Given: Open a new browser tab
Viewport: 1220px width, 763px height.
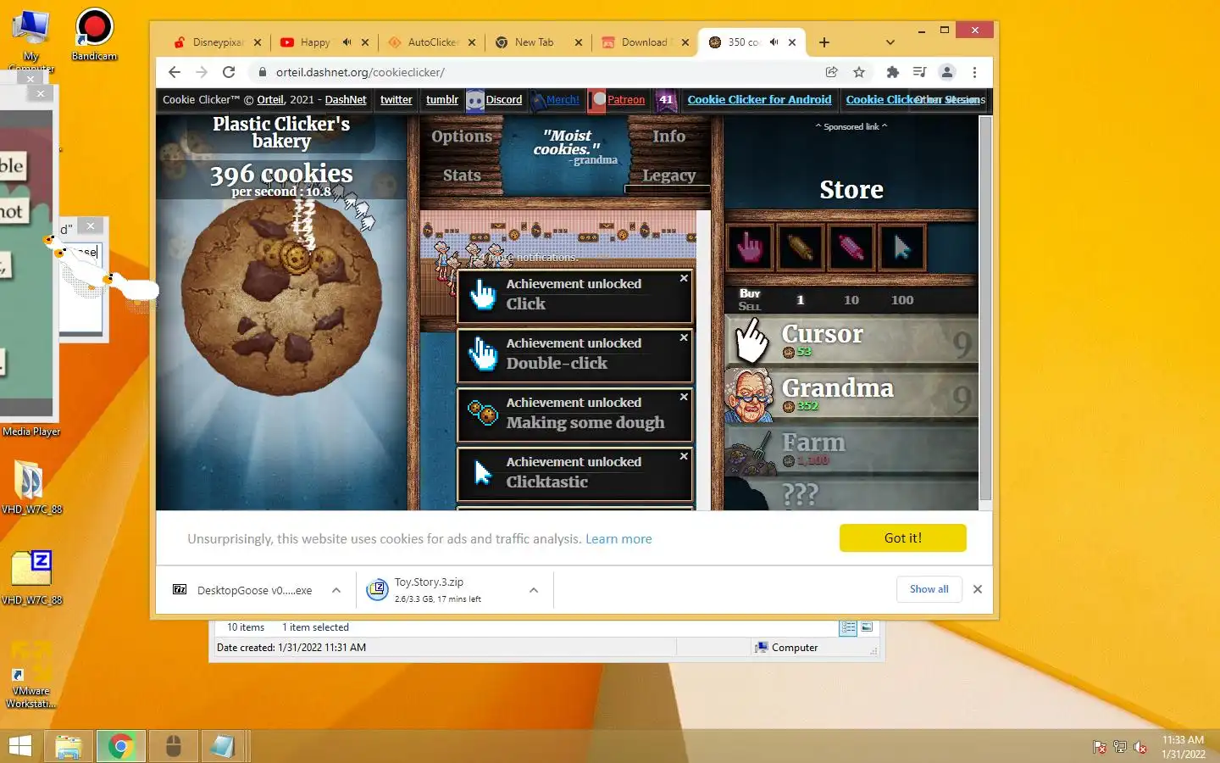Looking at the screenshot, I should click(824, 42).
